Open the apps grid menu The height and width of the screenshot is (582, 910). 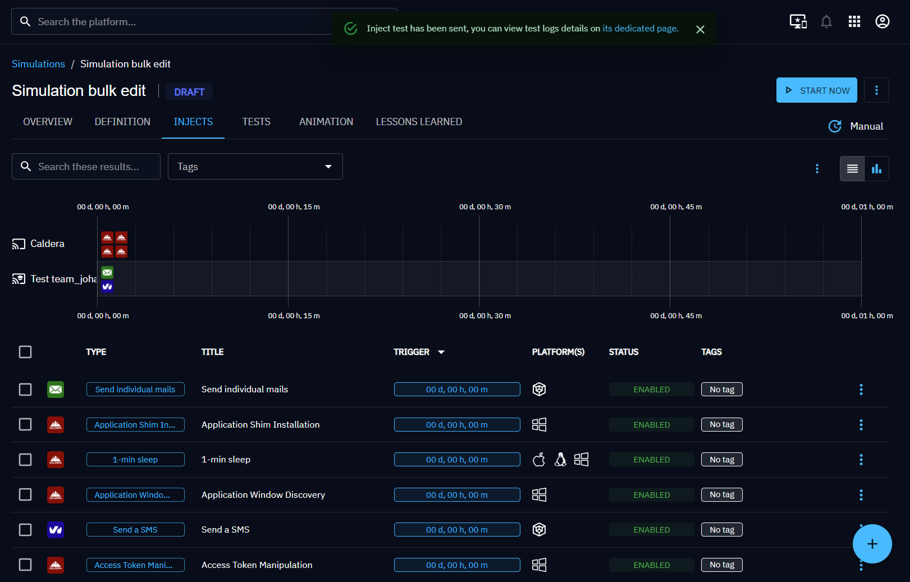[854, 22]
